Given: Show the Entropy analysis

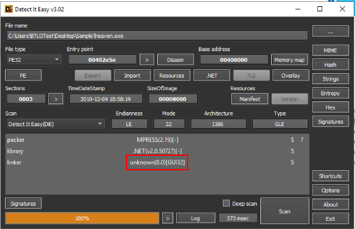Looking at the screenshot, I should coord(330,93).
